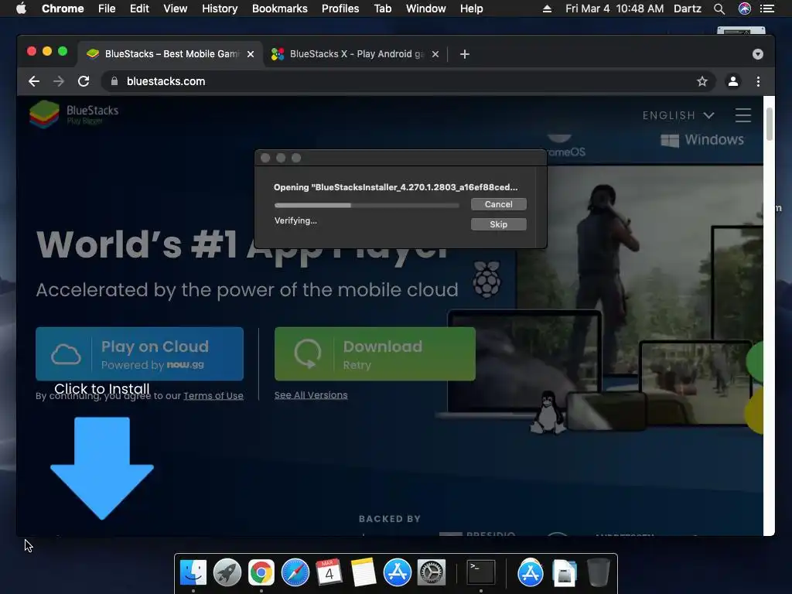Open the tab search dropdown arrow
The width and height of the screenshot is (792, 594).
(758, 54)
